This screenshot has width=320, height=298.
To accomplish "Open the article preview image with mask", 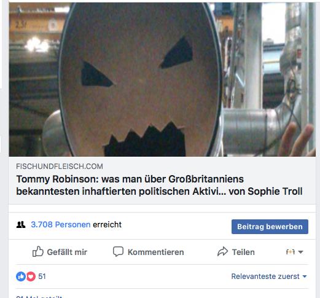I will click(x=162, y=79).
